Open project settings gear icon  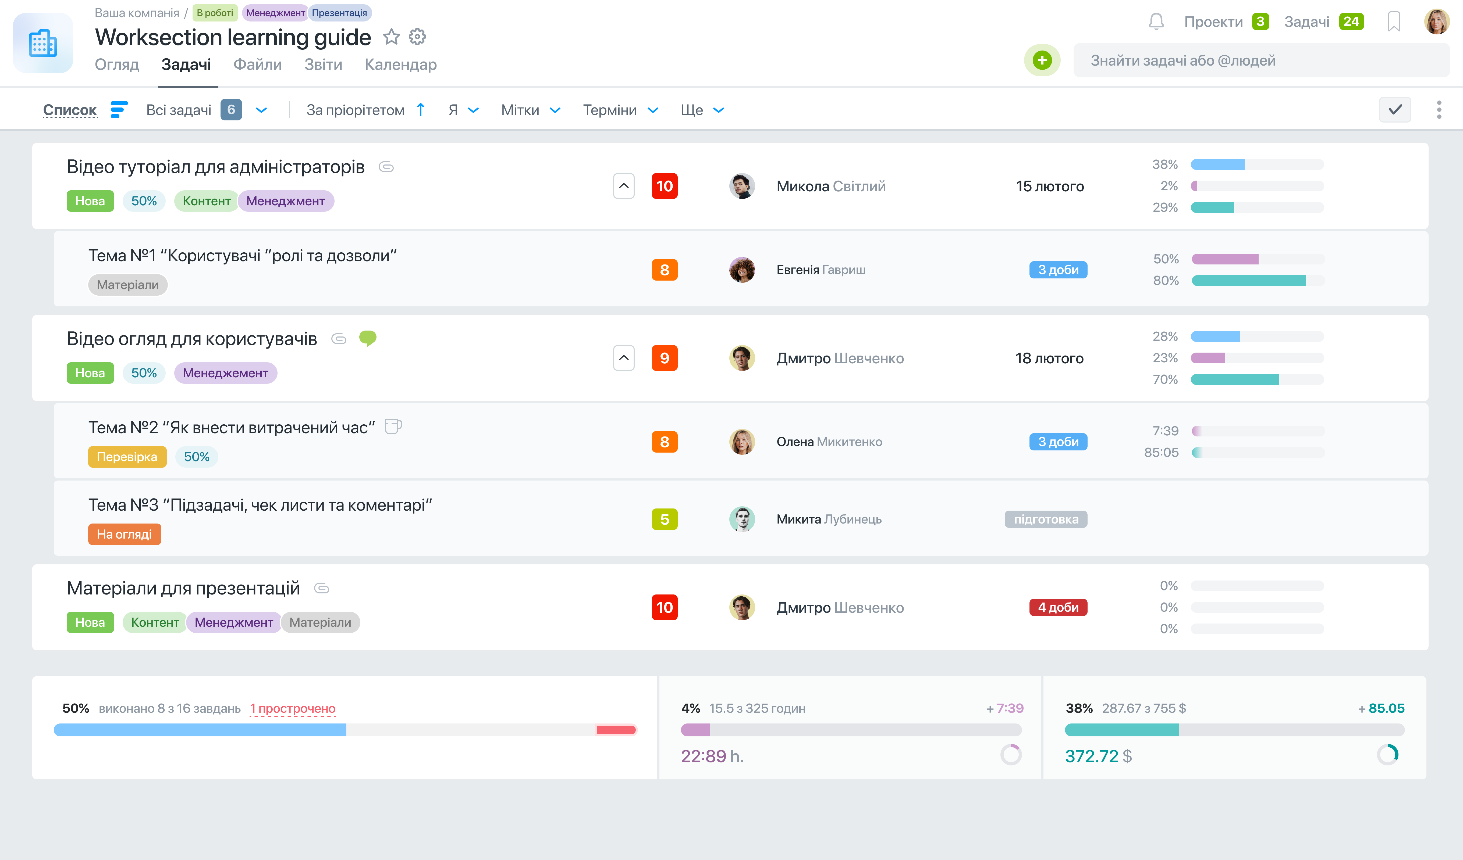(x=417, y=37)
